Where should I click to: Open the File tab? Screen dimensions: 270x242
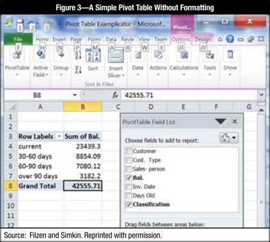pos(18,40)
